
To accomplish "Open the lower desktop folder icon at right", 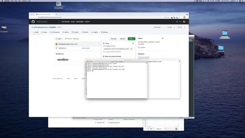I will coord(221,48).
